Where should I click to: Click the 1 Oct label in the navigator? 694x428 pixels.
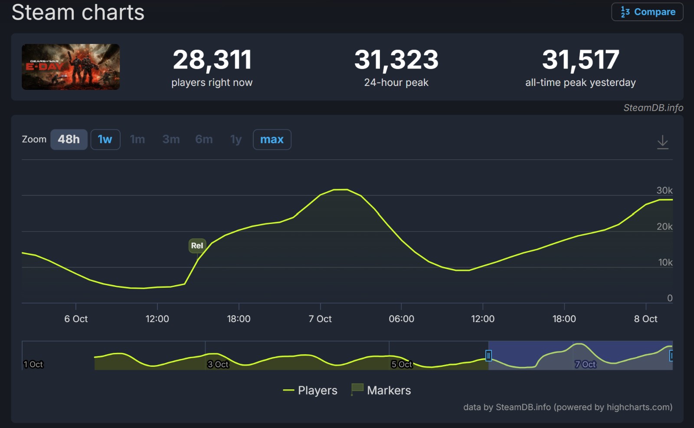[33, 364]
